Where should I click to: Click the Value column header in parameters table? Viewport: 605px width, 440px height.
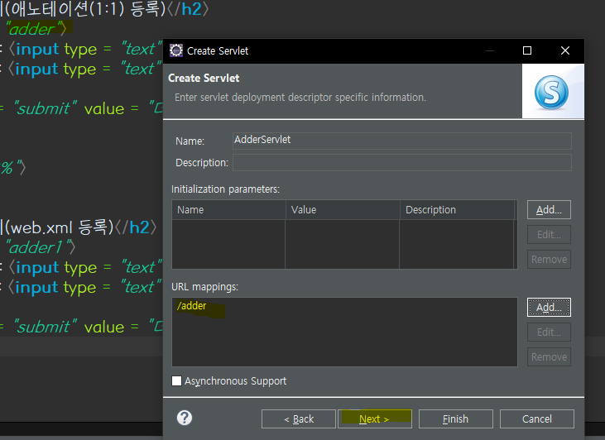coord(343,210)
